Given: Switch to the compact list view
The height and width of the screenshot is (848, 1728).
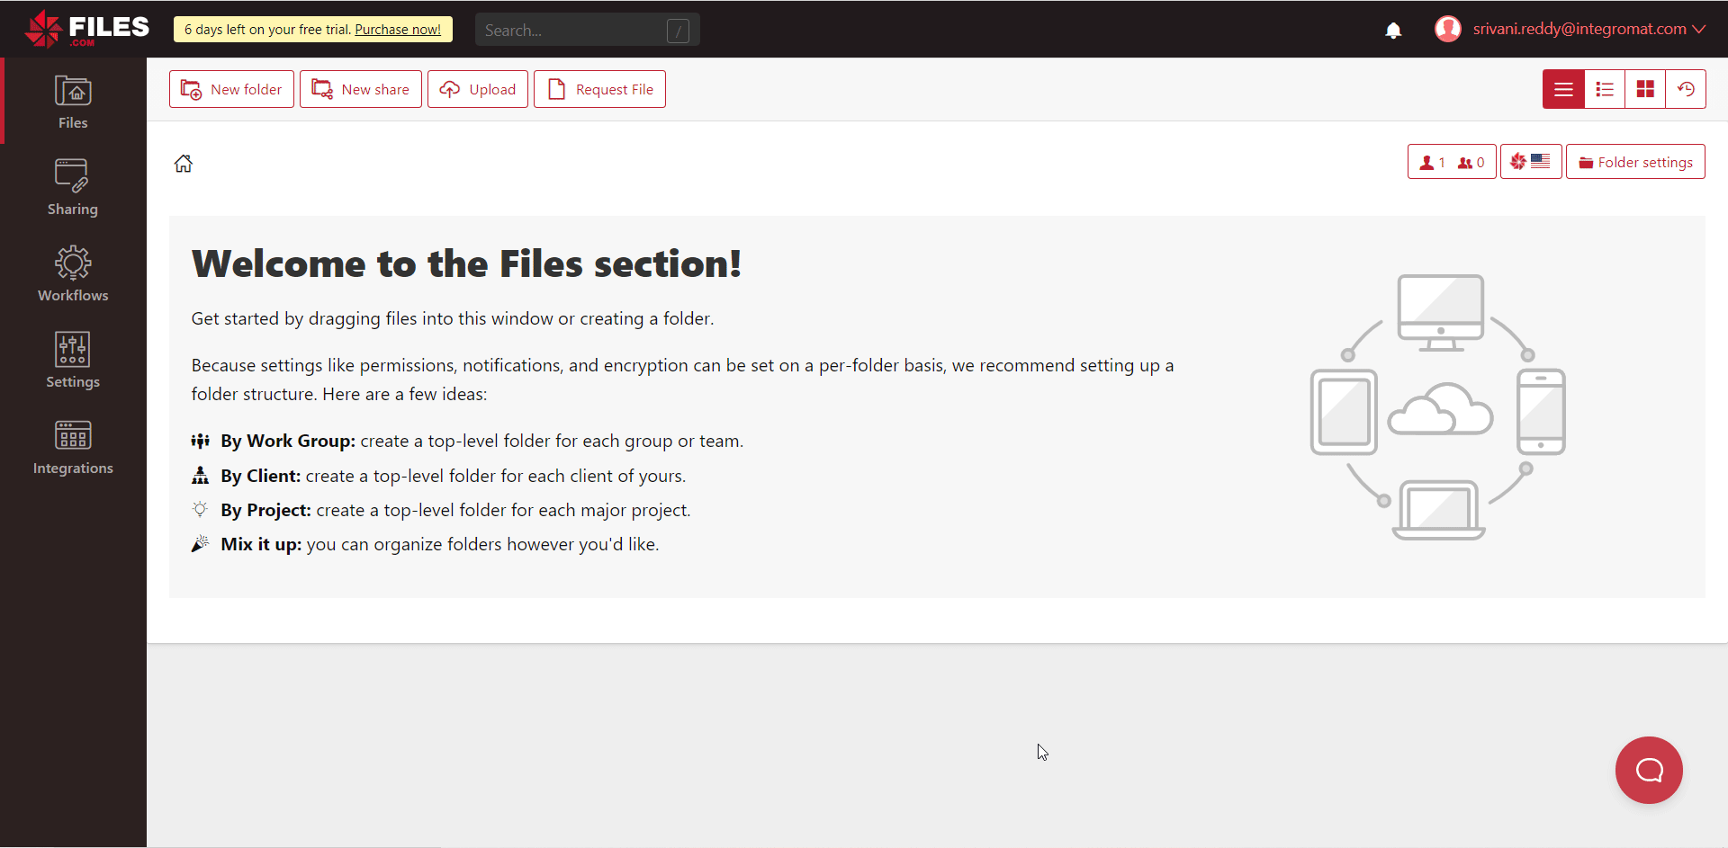Looking at the screenshot, I should click(1563, 89).
